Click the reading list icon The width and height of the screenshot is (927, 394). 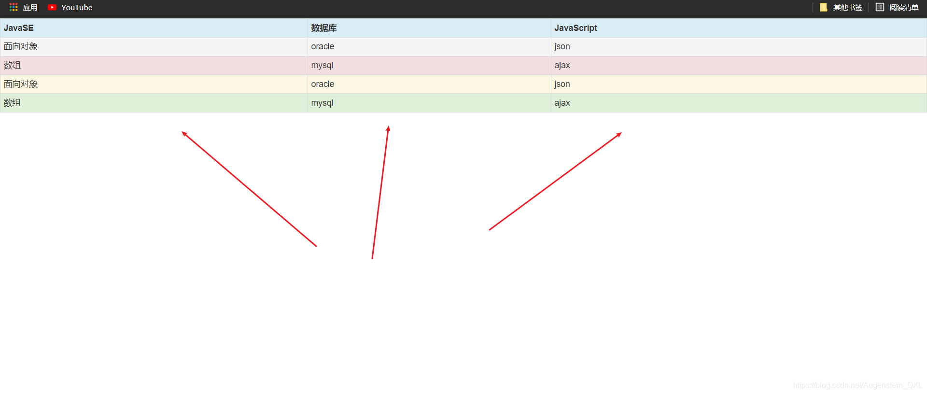(880, 7)
